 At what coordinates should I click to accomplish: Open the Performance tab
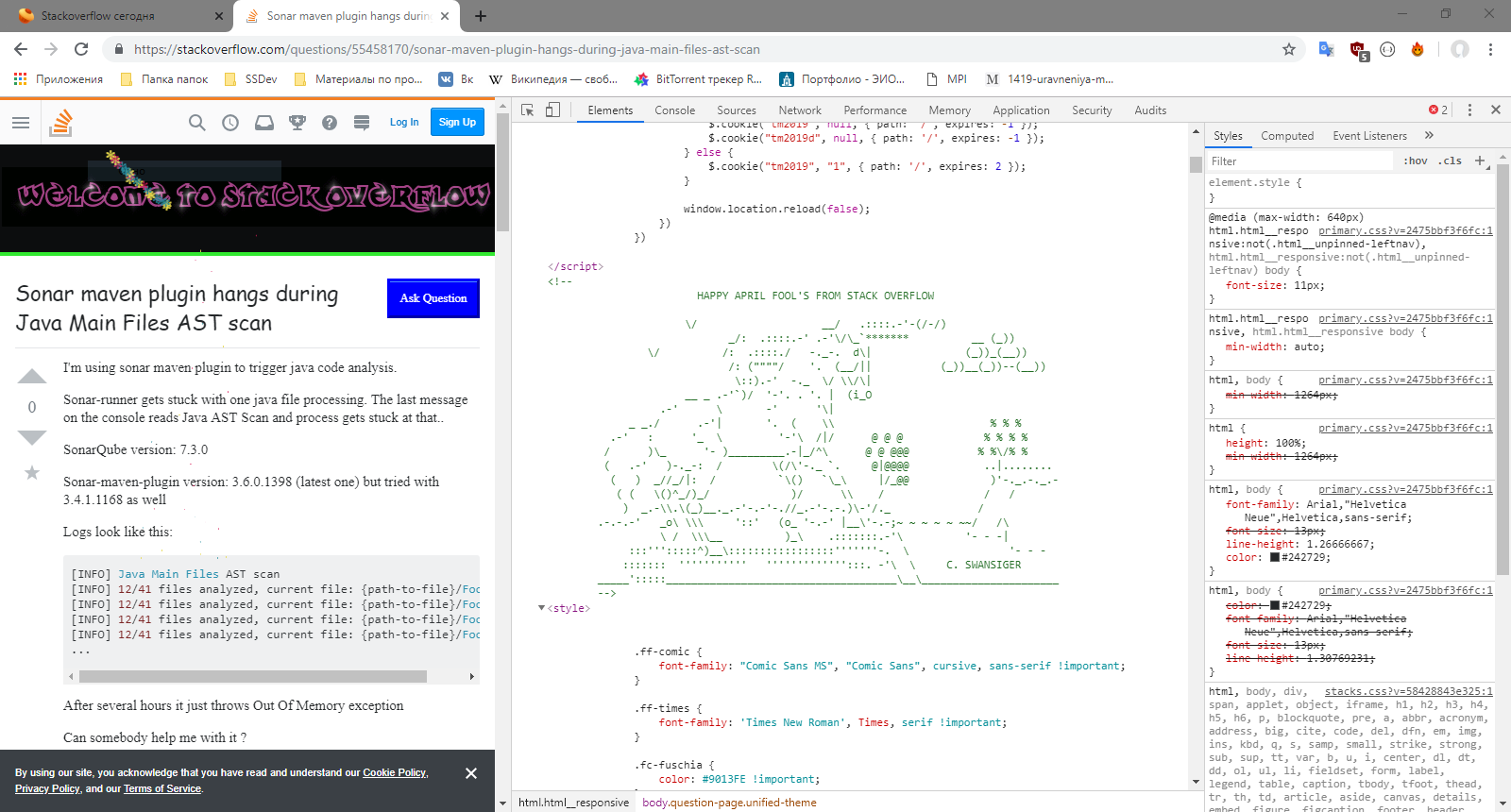tap(875, 110)
